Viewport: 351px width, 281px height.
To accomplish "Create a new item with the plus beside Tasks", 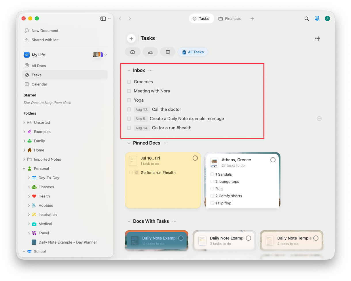I will coord(131,38).
